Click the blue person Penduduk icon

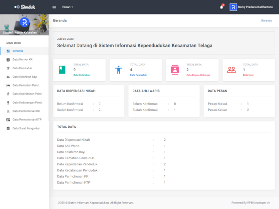pyautogui.click(x=118, y=70)
